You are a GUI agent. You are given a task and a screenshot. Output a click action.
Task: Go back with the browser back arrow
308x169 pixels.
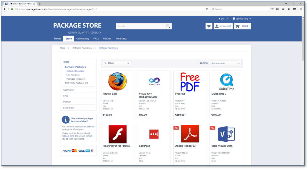click(x=5, y=9)
